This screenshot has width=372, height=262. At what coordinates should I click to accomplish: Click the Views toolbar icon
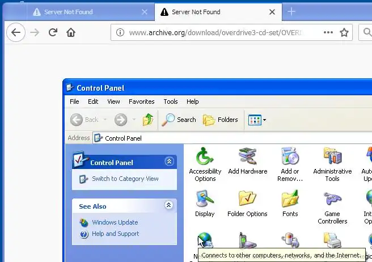coord(255,120)
